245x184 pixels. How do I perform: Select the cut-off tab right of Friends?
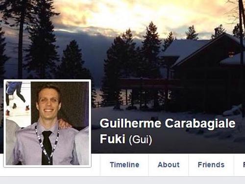tap(240, 165)
